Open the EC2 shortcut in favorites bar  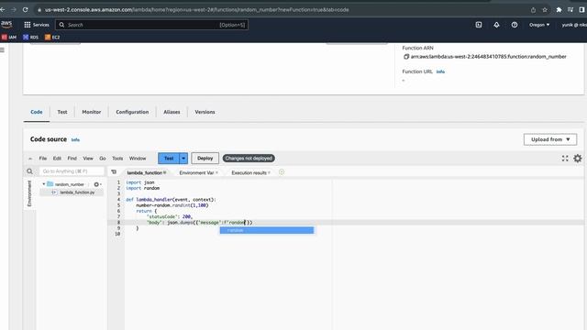coord(52,37)
